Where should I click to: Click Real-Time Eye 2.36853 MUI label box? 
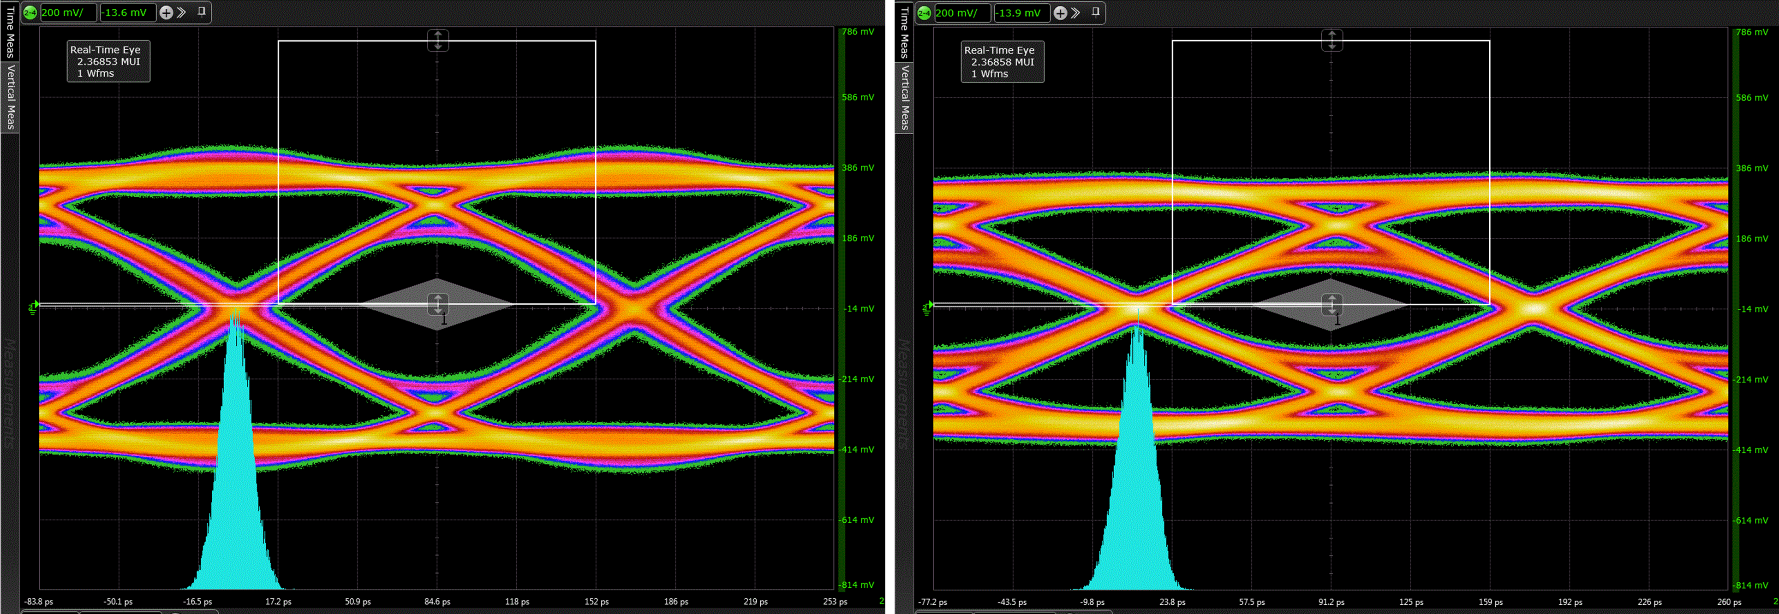(108, 61)
